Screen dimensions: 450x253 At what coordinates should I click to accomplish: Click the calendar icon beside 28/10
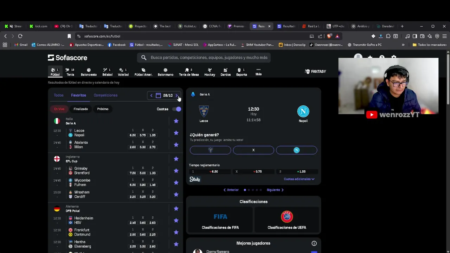coord(158,95)
